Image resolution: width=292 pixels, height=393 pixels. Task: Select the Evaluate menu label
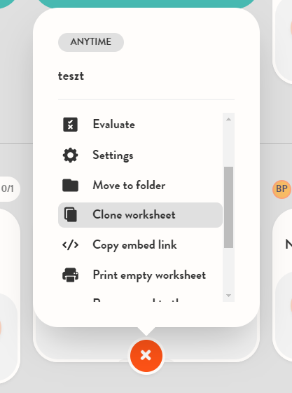tap(114, 124)
